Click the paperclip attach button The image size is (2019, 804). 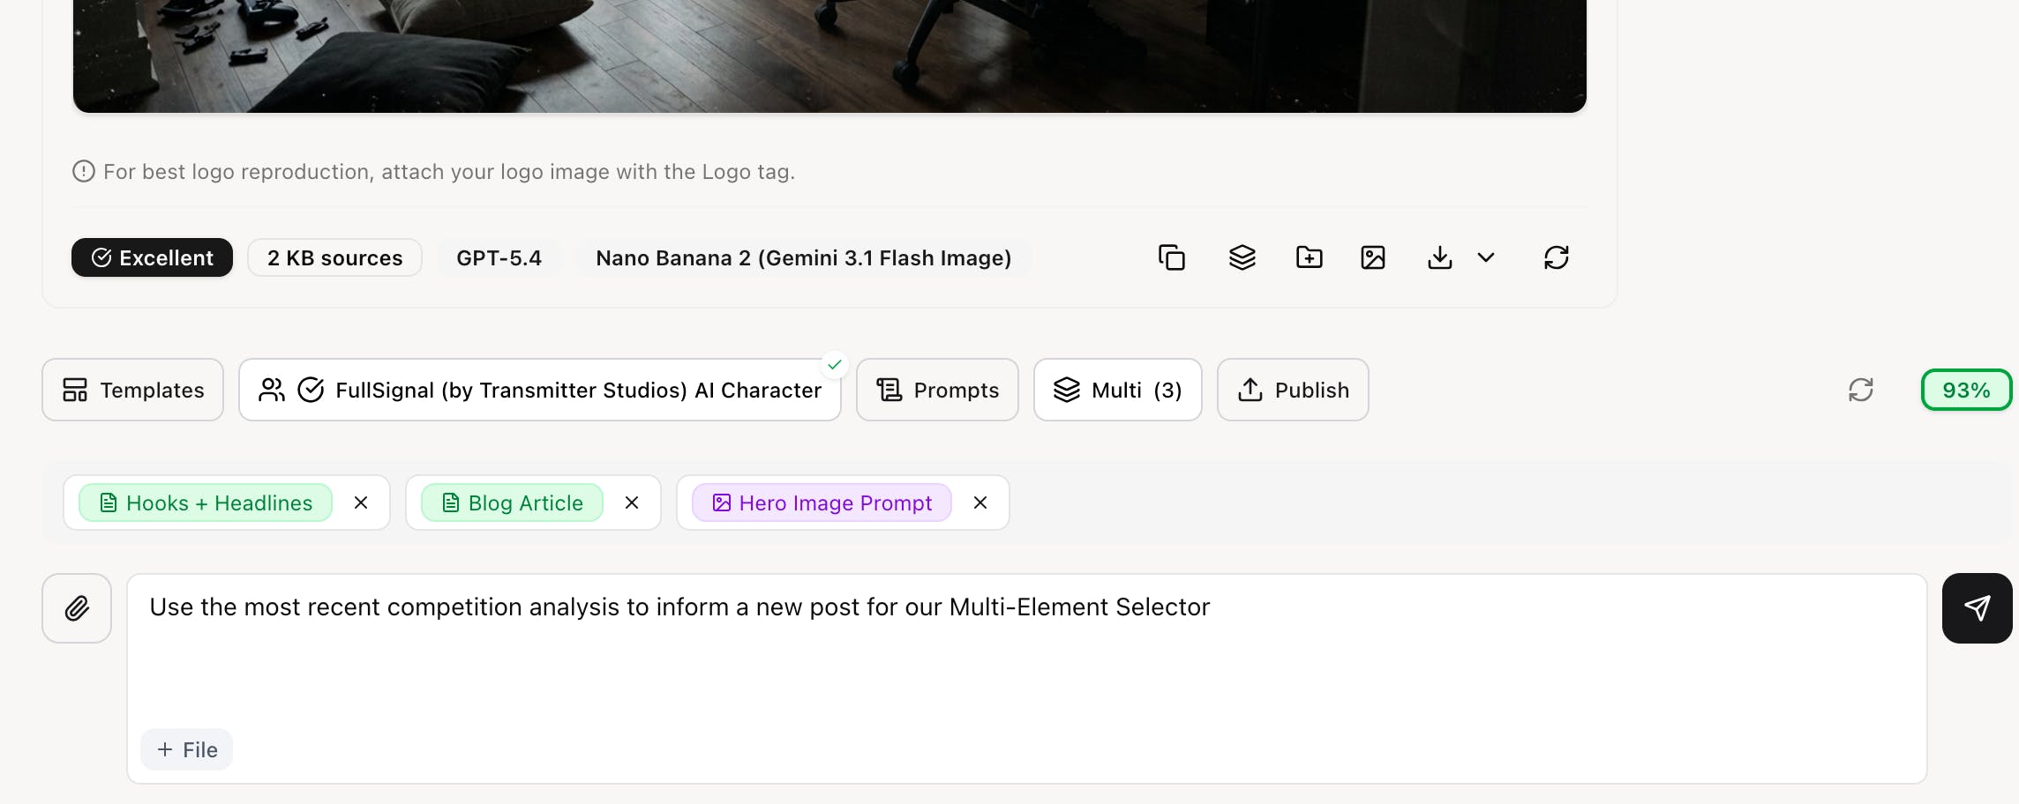coord(77,608)
